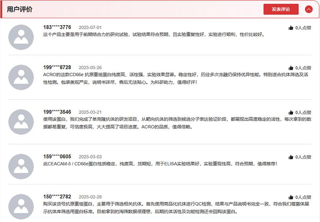Click username 150****2782
The width and height of the screenshot is (320, 222).
57,196
